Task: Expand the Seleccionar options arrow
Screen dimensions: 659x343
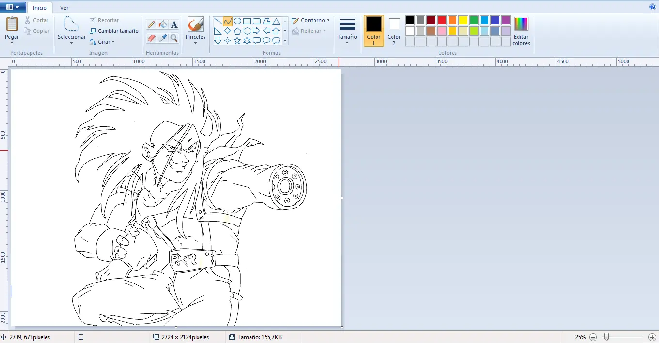Action: point(71,43)
